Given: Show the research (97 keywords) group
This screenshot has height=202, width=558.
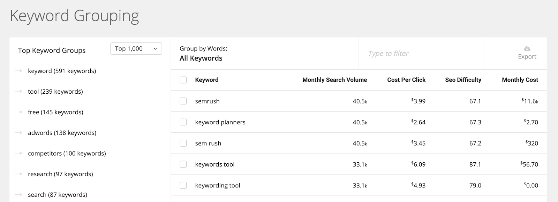Looking at the screenshot, I should click(x=60, y=174).
